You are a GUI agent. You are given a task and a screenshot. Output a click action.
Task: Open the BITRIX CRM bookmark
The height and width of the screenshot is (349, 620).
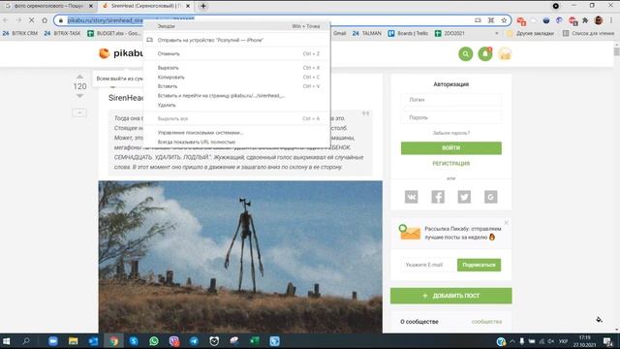[x=20, y=33]
